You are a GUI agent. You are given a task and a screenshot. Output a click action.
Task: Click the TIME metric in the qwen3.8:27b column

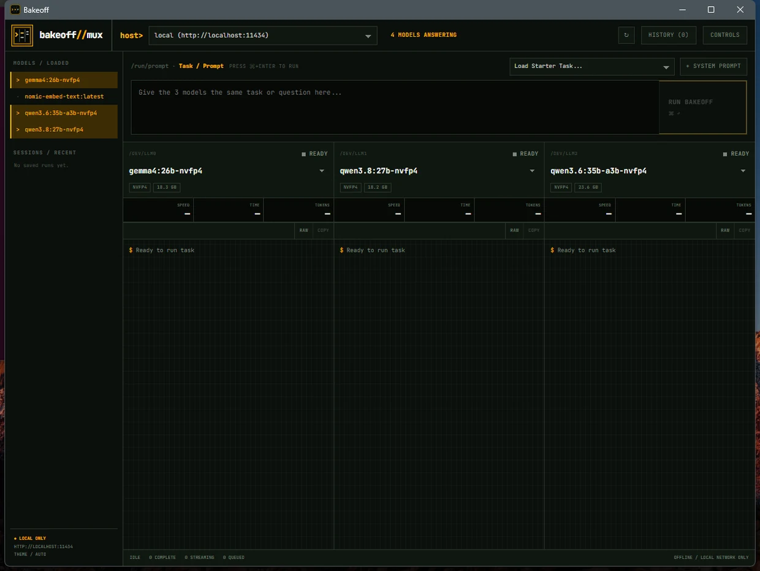tap(439, 210)
